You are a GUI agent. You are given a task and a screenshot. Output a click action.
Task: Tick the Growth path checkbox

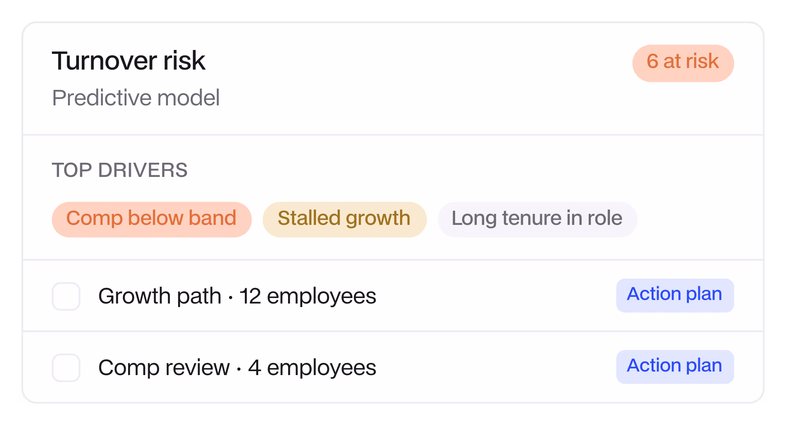(x=66, y=296)
